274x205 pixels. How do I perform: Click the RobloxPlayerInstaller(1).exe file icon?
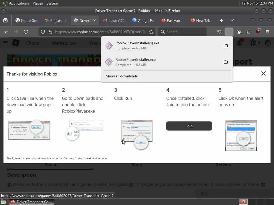(x=109, y=45)
